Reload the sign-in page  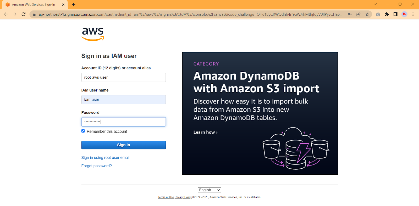(x=24, y=14)
